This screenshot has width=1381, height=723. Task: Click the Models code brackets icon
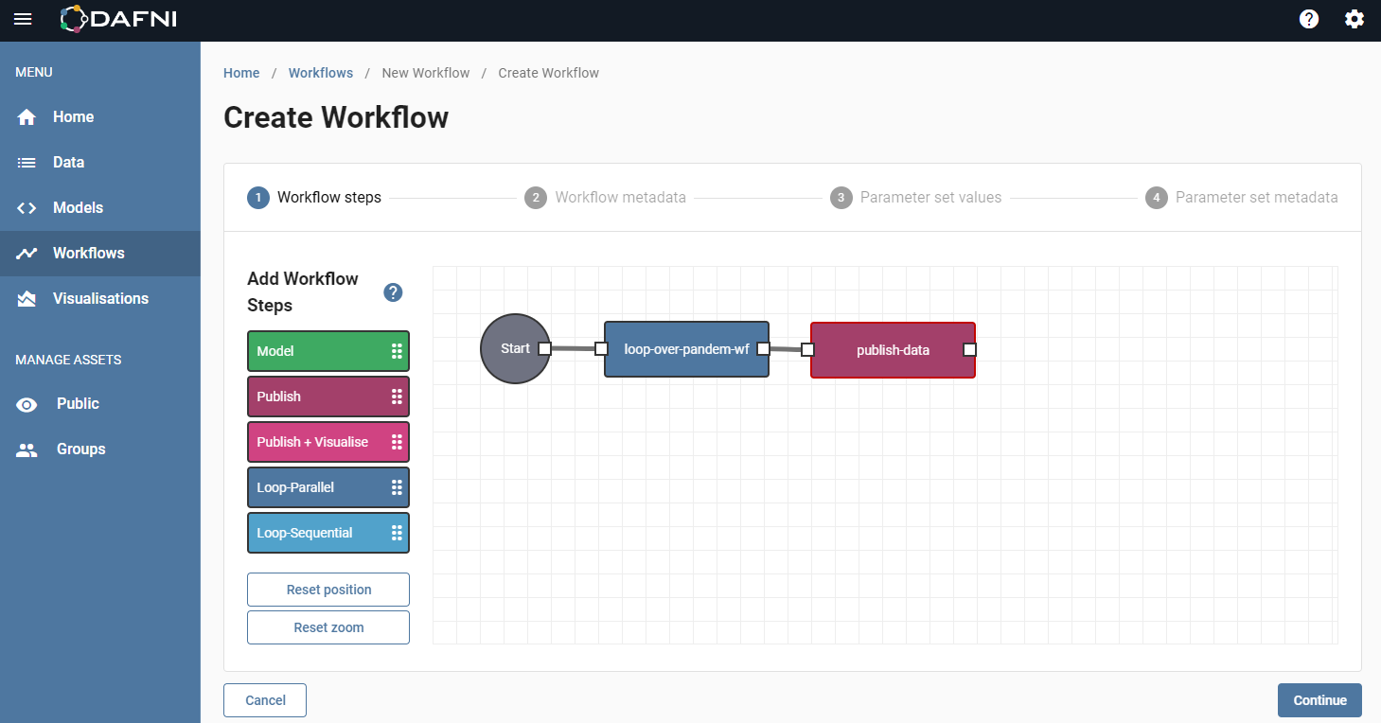27,207
